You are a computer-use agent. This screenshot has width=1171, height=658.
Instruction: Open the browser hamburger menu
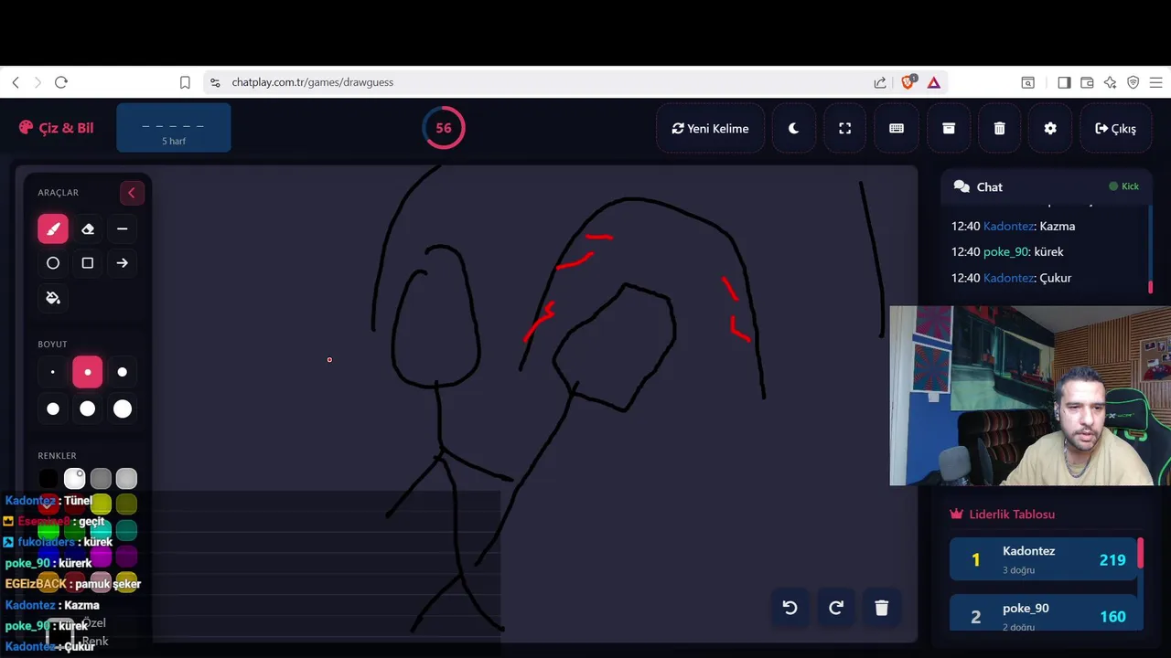[x=1155, y=82]
